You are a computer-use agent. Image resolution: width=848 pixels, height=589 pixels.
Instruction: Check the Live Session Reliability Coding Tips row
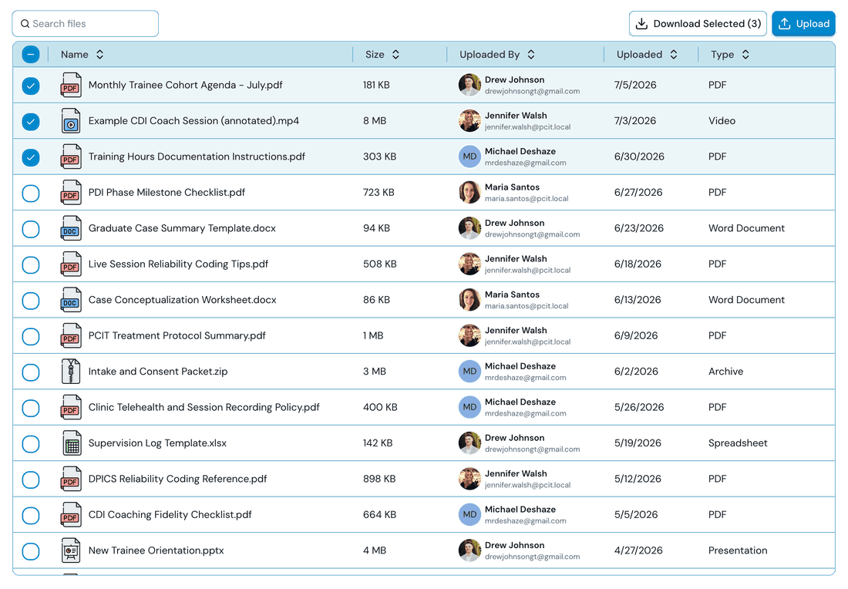tap(31, 264)
